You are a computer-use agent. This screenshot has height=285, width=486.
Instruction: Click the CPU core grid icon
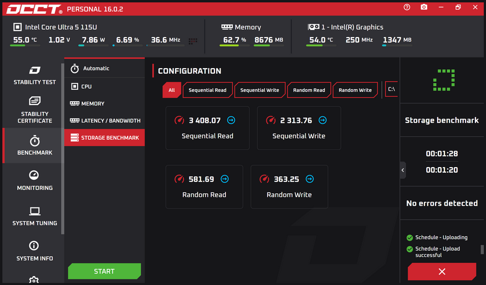193,41
